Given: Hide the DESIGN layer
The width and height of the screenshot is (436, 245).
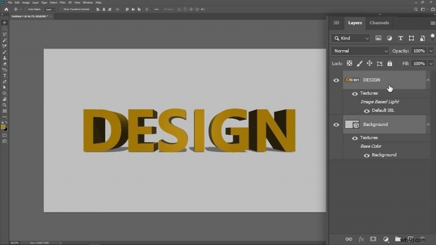Looking at the screenshot, I should coord(336,80).
